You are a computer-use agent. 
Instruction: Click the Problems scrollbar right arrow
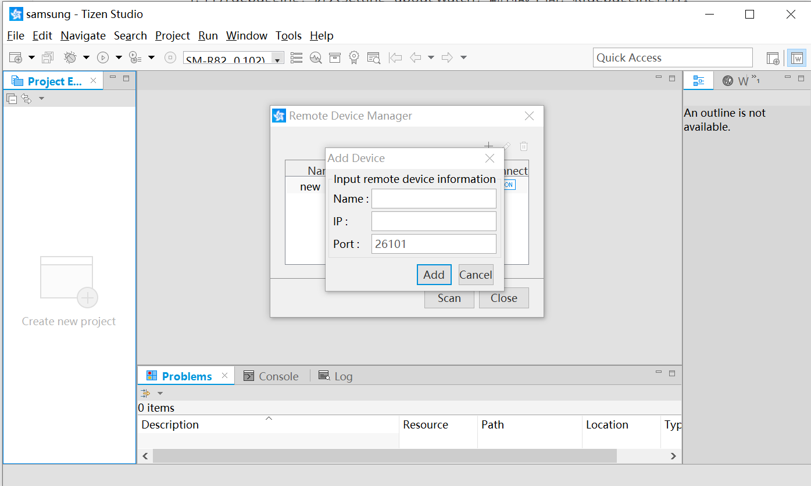[x=673, y=456]
